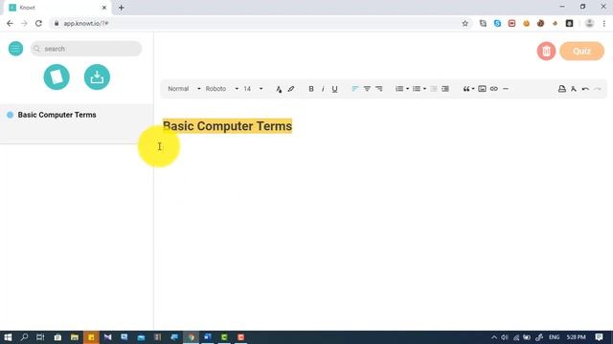
Task: Open a new browser tab
Action: (122, 8)
